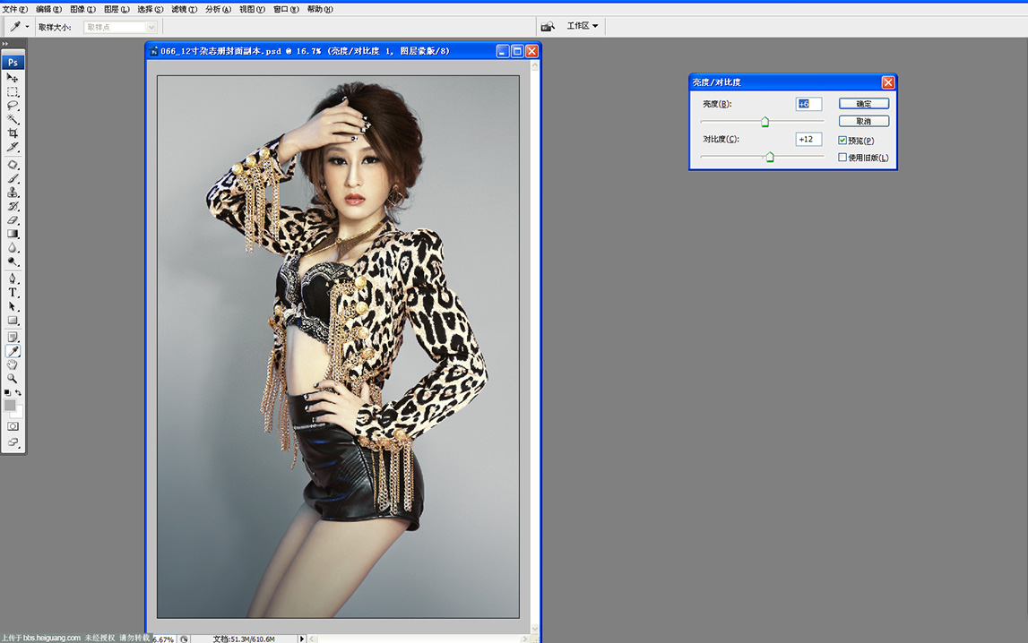Viewport: 1028px width, 643px height.
Task: Open the 图像(I) menu
Action: 82,9
